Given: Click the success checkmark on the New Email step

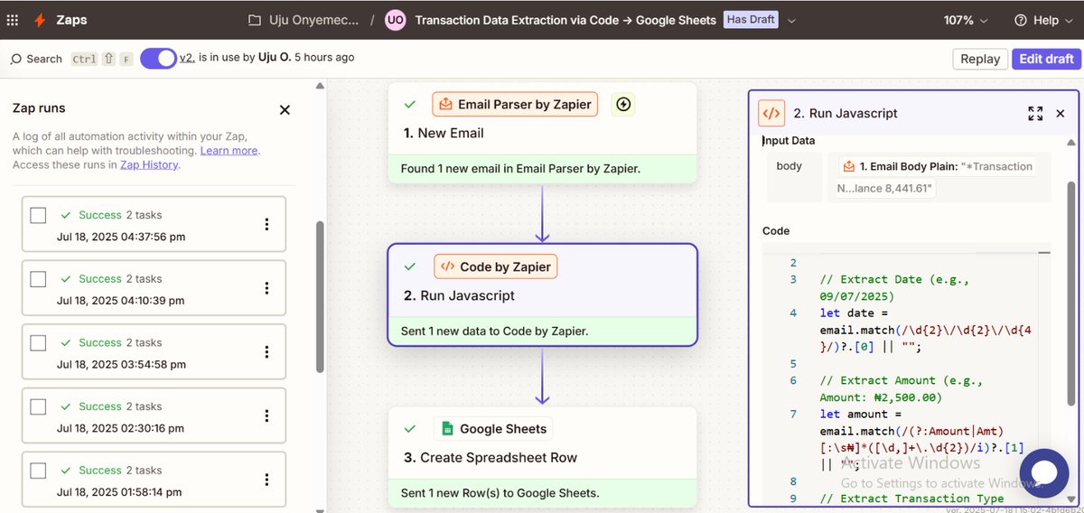Looking at the screenshot, I should pyautogui.click(x=410, y=104).
